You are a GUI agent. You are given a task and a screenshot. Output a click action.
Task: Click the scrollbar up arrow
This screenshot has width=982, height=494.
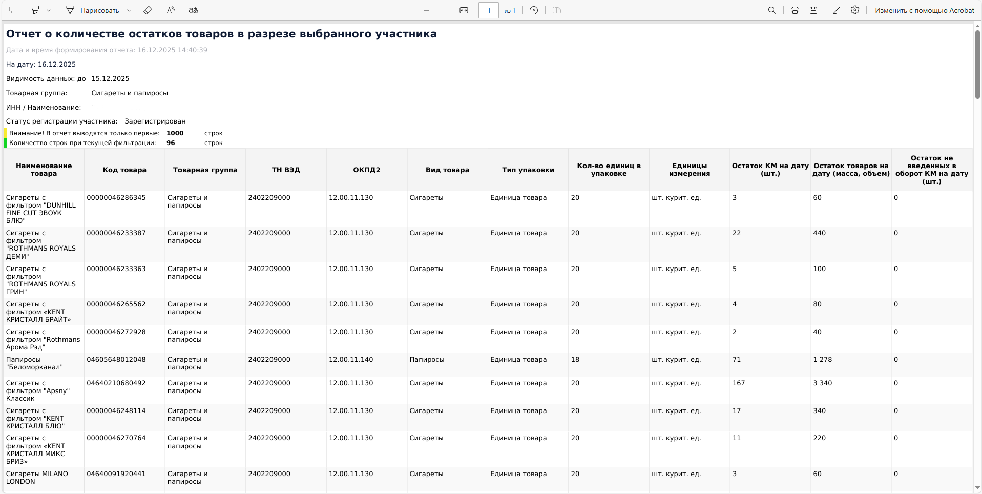click(x=977, y=25)
